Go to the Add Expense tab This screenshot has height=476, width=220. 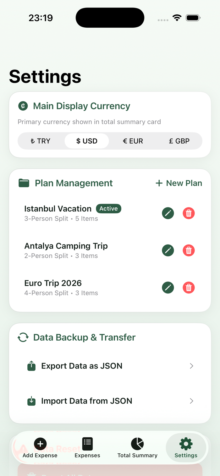pos(40,448)
